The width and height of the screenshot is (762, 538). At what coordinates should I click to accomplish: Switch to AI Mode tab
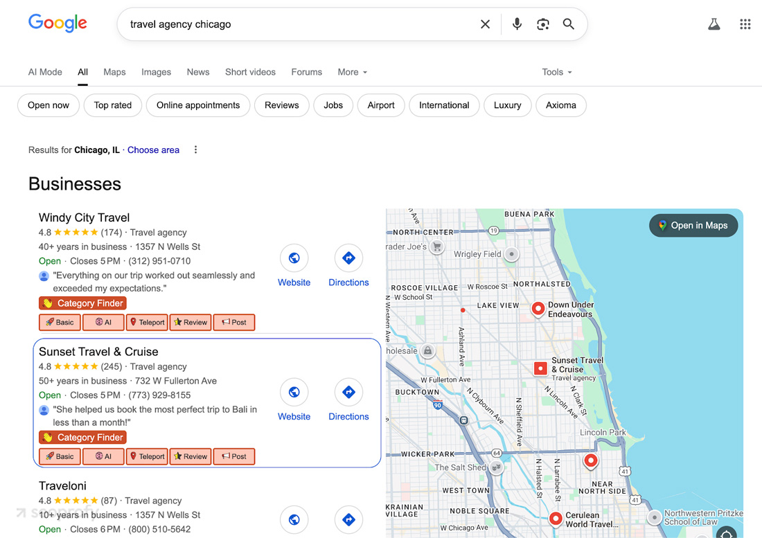(45, 72)
